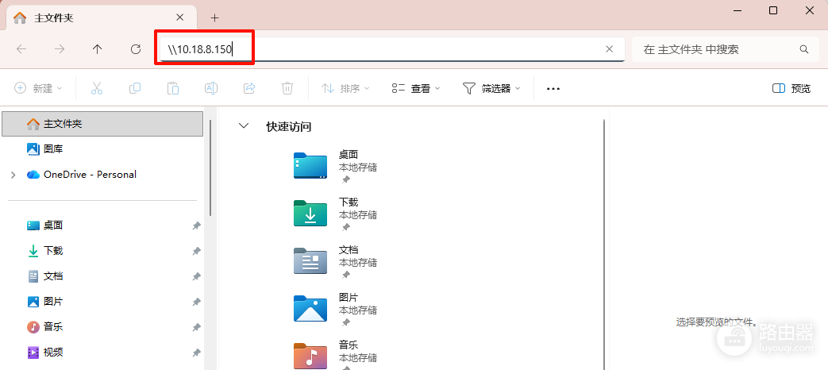Viewport: 828px width, 370px height.
Task: Toggle the 预览 preview pane
Action: click(x=791, y=88)
